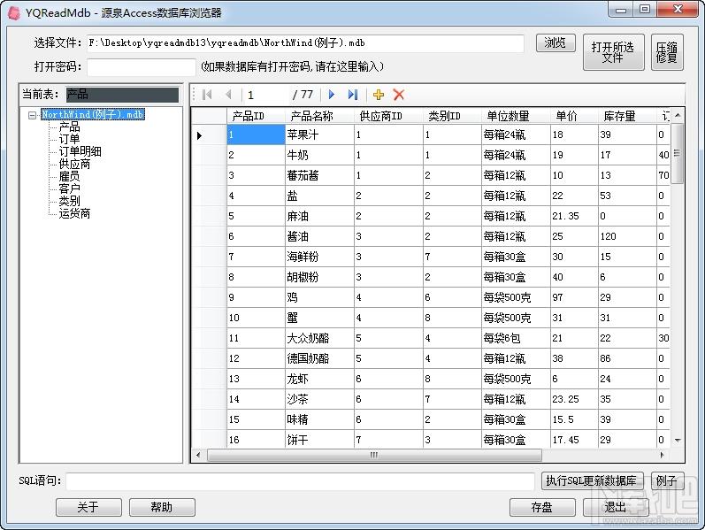Open the 供应商 table in the tree
Image resolution: width=705 pixels, height=530 pixels.
[74, 164]
